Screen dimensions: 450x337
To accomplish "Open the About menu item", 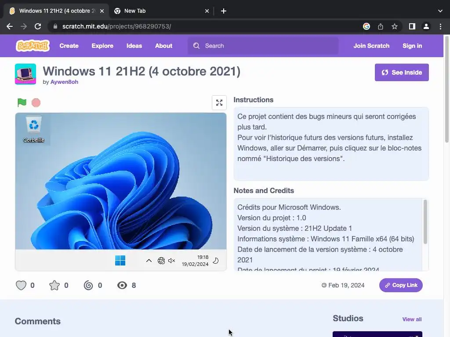I will pos(163,46).
